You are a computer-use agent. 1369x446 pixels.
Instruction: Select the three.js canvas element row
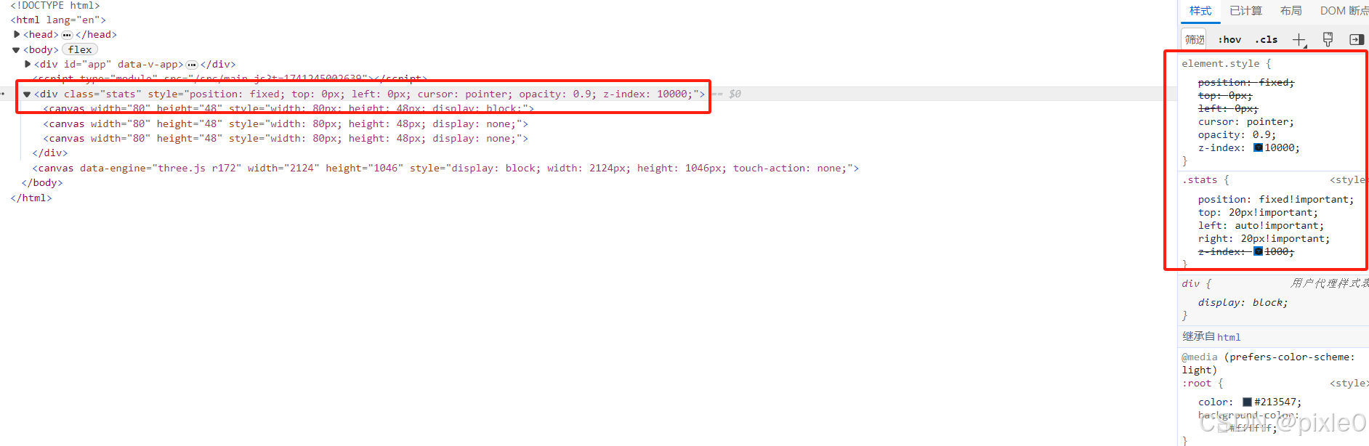445,168
